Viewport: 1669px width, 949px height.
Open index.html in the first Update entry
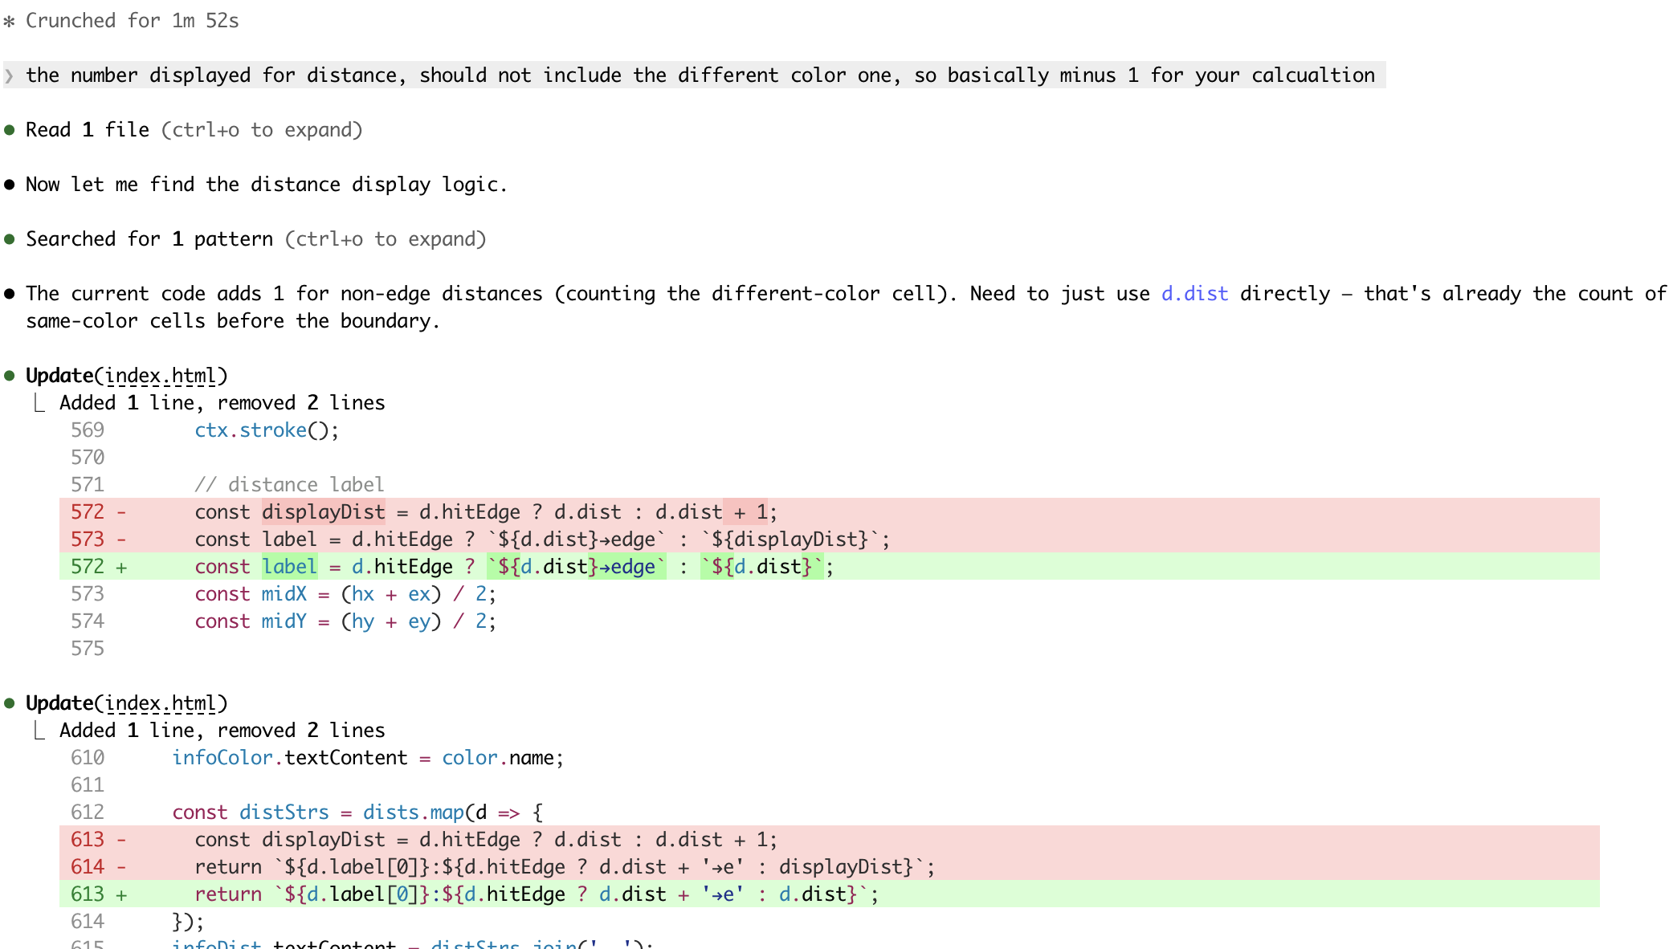[161, 376]
